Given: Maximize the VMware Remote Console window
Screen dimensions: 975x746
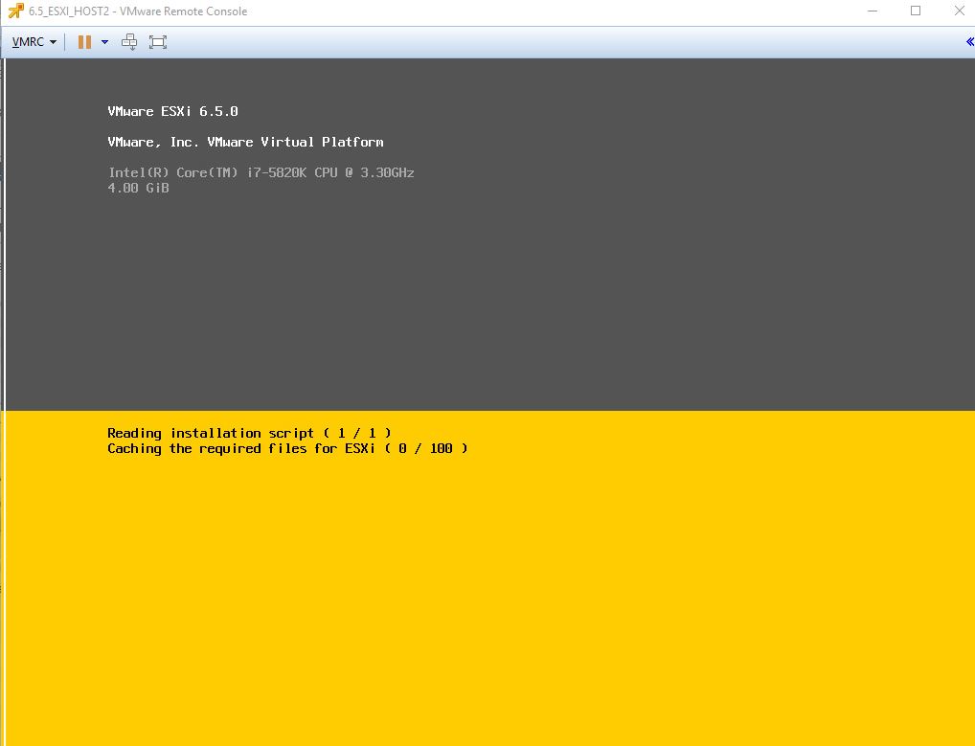Looking at the screenshot, I should (x=916, y=11).
